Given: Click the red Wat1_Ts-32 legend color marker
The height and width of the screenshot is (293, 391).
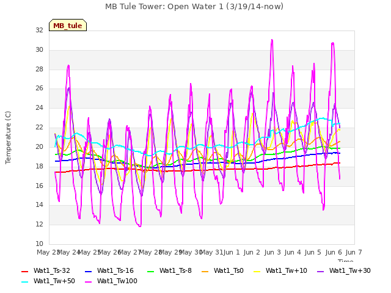Looking at the screenshot, I should click(24, 271).
